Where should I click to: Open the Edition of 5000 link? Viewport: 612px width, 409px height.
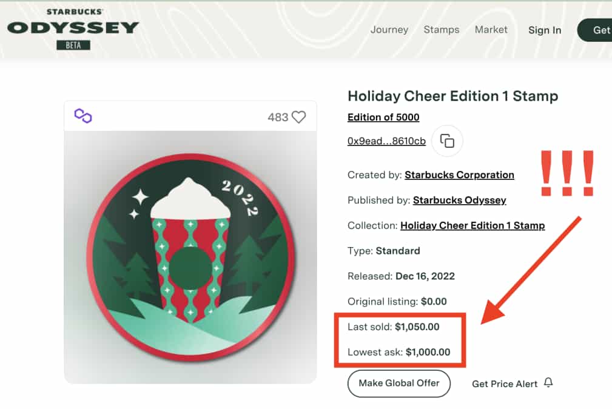383,117
